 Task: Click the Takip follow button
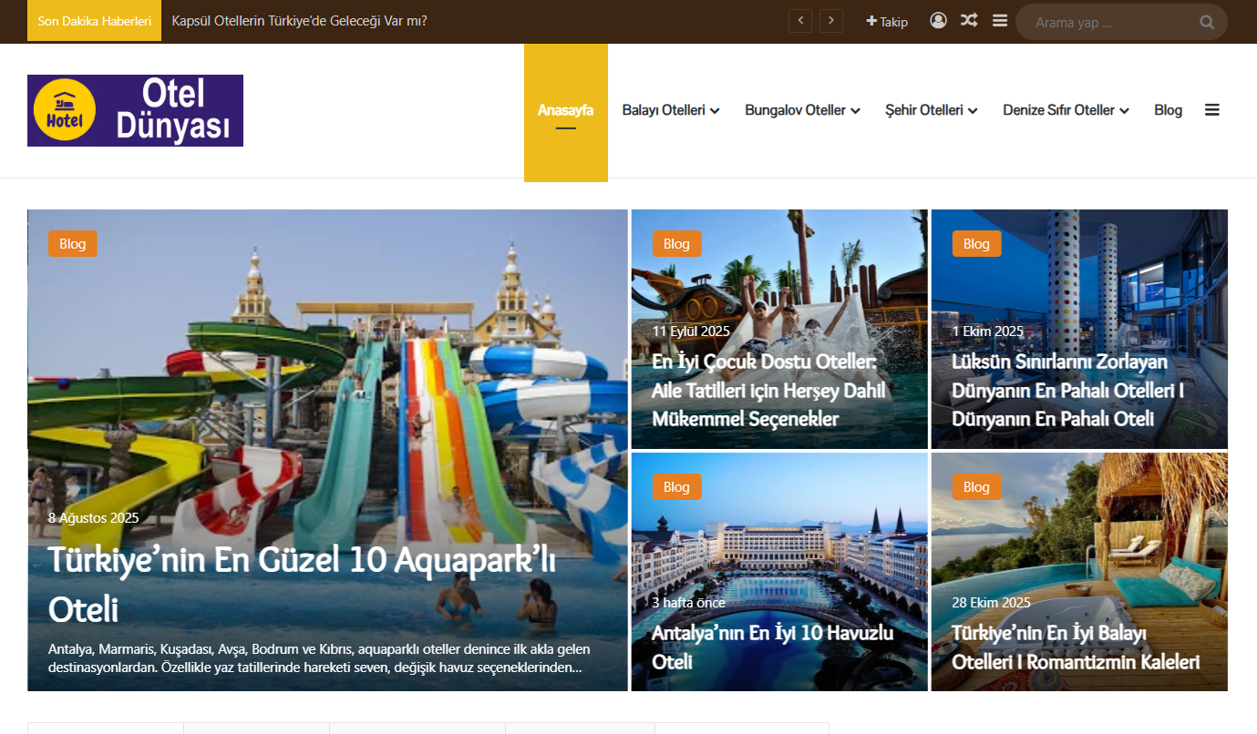(887, 22)
